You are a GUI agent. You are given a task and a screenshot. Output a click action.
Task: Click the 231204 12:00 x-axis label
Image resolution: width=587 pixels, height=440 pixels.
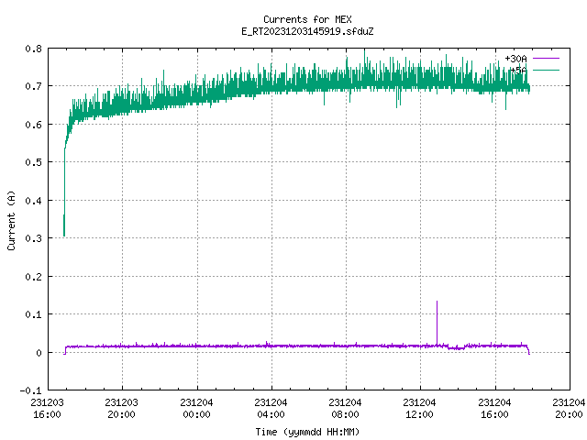[419, 409]
